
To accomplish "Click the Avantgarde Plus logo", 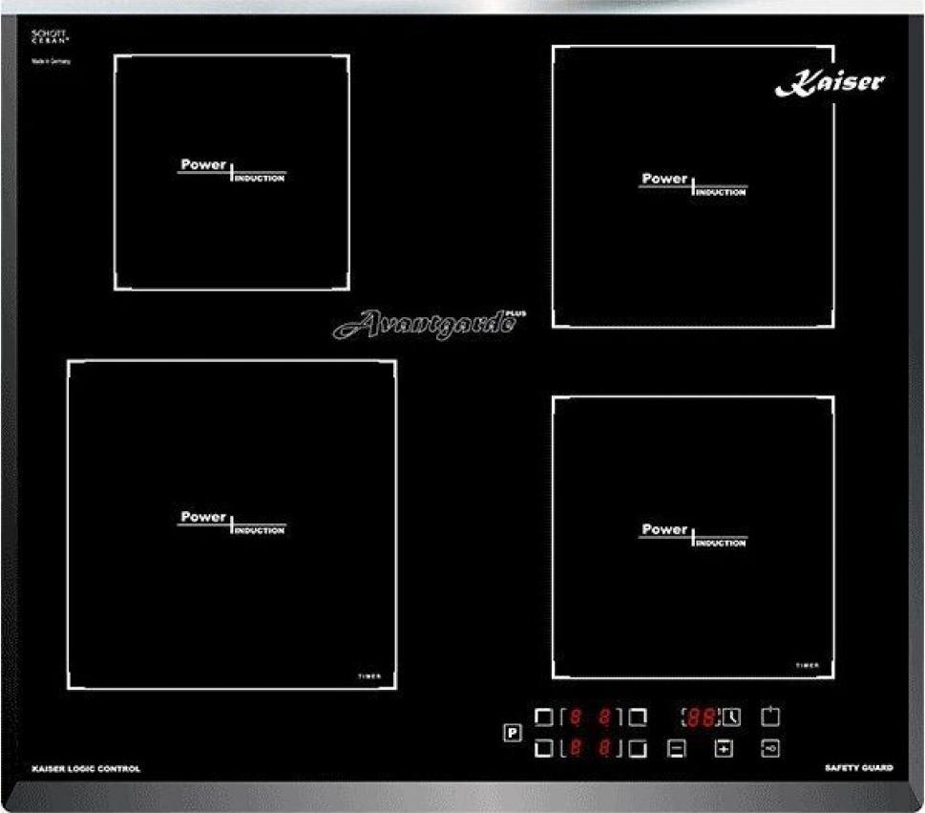I will 430,324.
